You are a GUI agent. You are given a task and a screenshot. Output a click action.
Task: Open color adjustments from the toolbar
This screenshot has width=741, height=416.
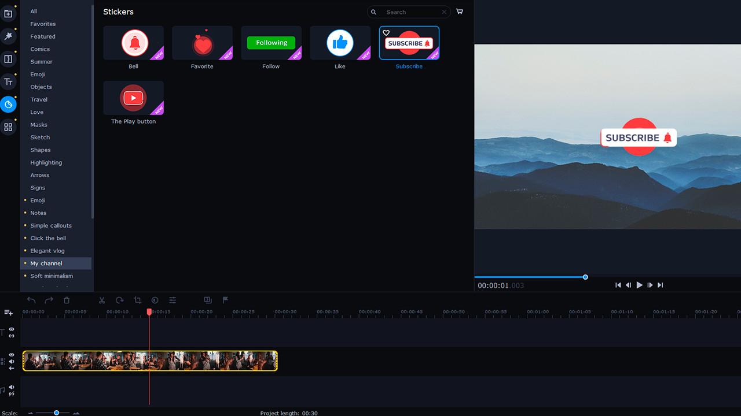coord(155,300)
